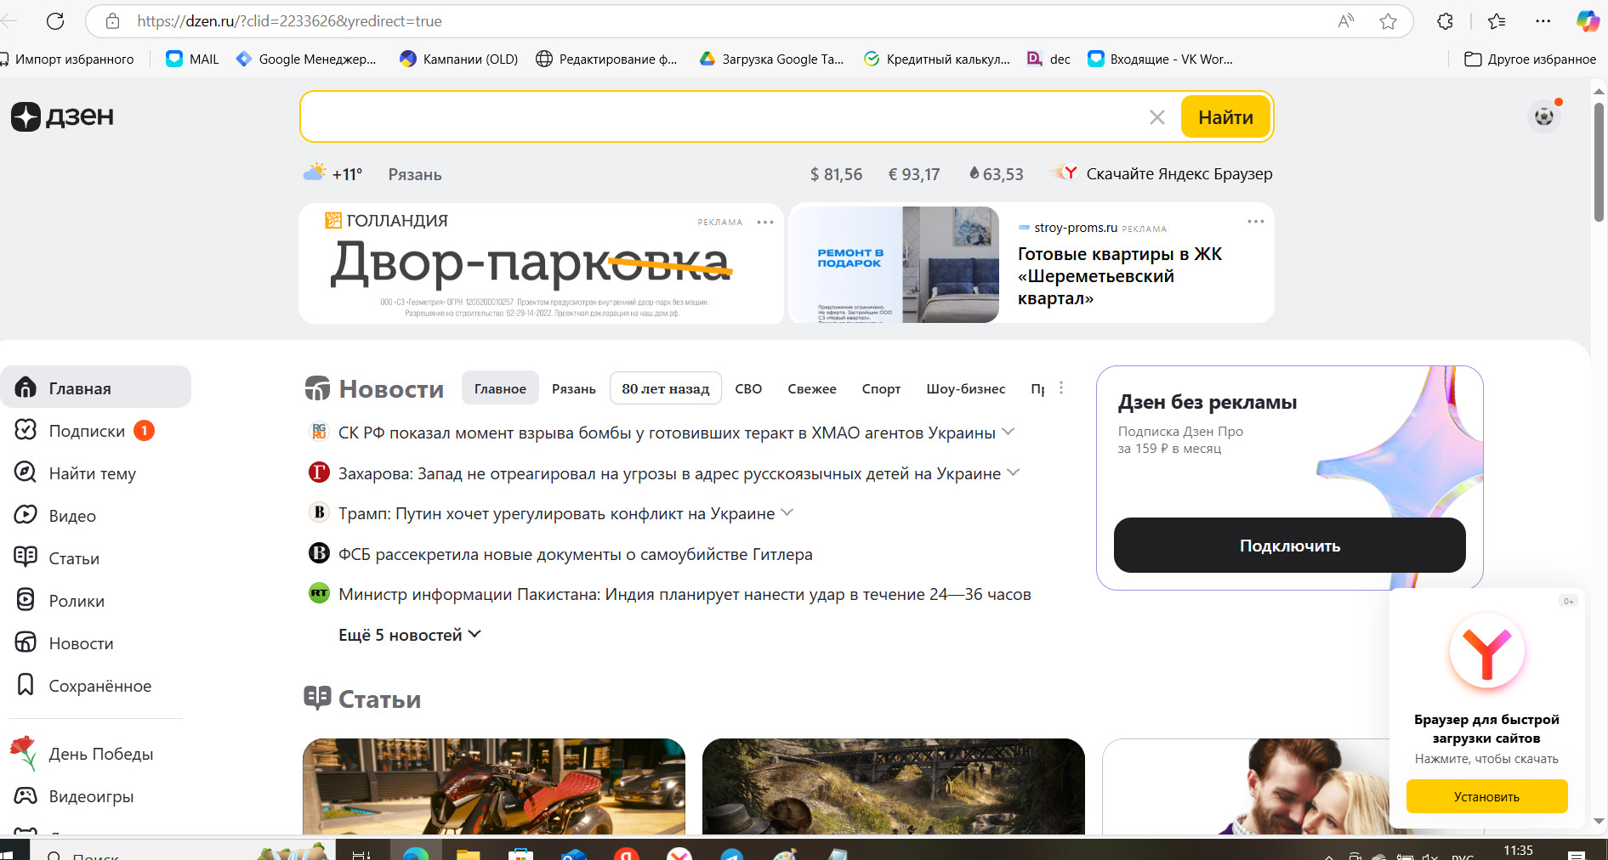Click the dollar rate 81,56

[x=836, y=174]
